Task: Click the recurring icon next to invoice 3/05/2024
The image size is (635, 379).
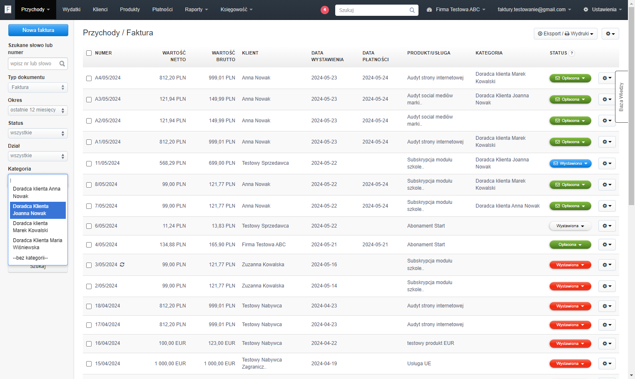Action: (x=122, y=265)
